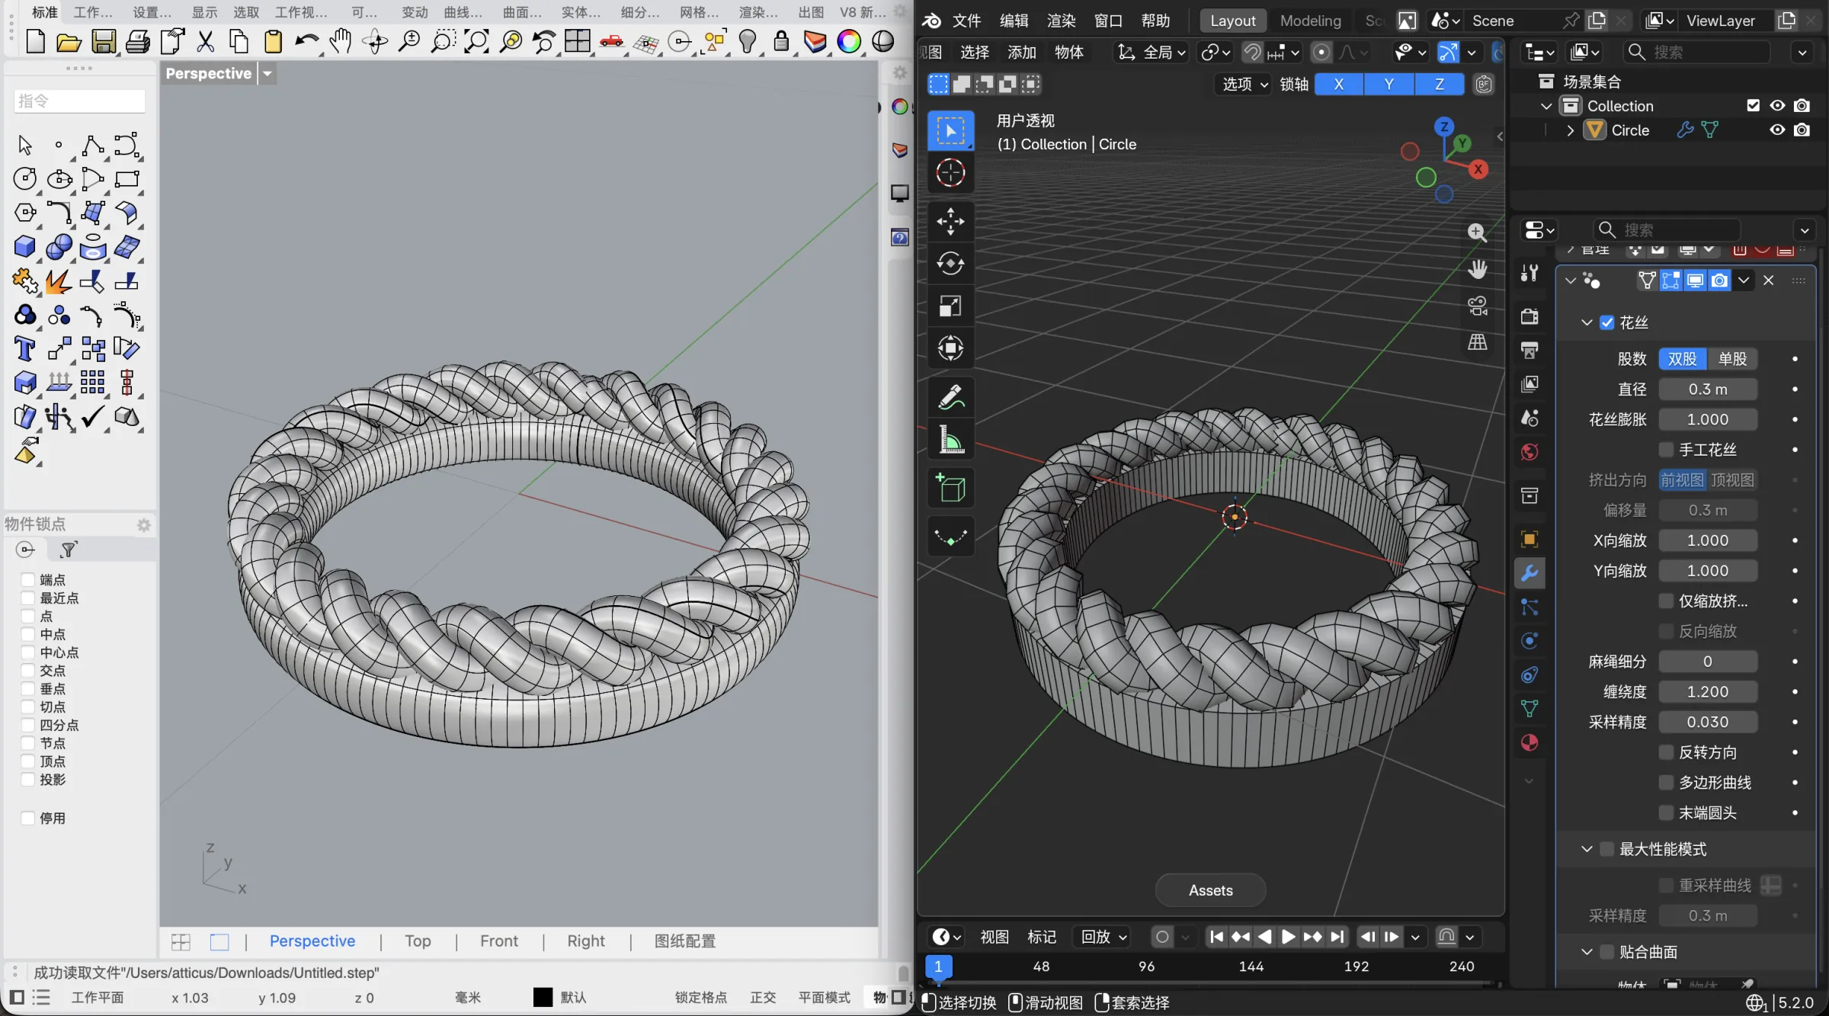Click the Rhino 指令 command input field

coord(79,101)
